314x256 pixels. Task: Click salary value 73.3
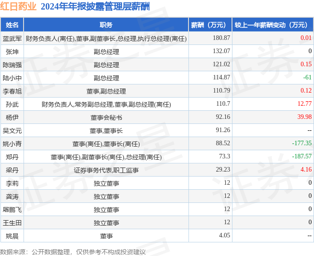point(224,156)
